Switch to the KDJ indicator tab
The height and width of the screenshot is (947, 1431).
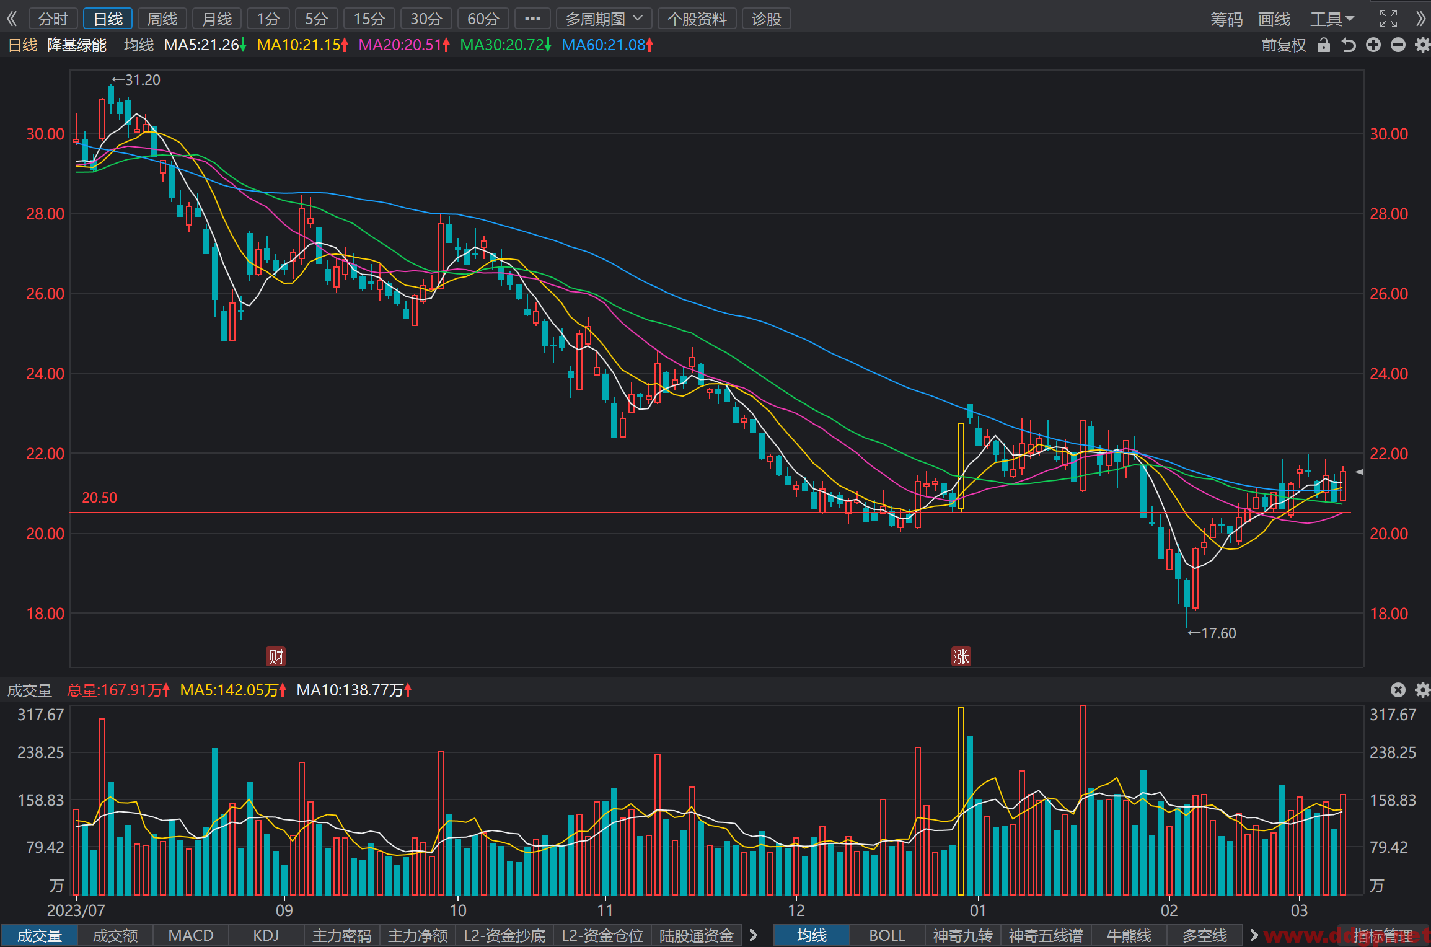point(266,935)
